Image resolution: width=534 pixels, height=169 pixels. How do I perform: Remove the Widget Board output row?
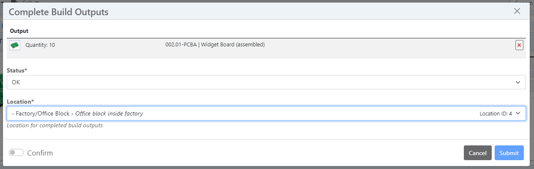pos(519,45)
